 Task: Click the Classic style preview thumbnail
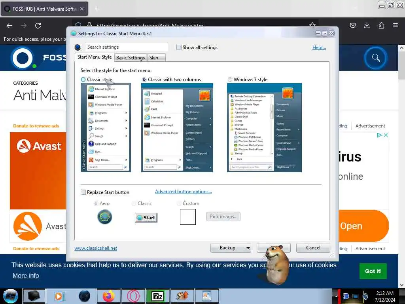(x=106, y=128)
